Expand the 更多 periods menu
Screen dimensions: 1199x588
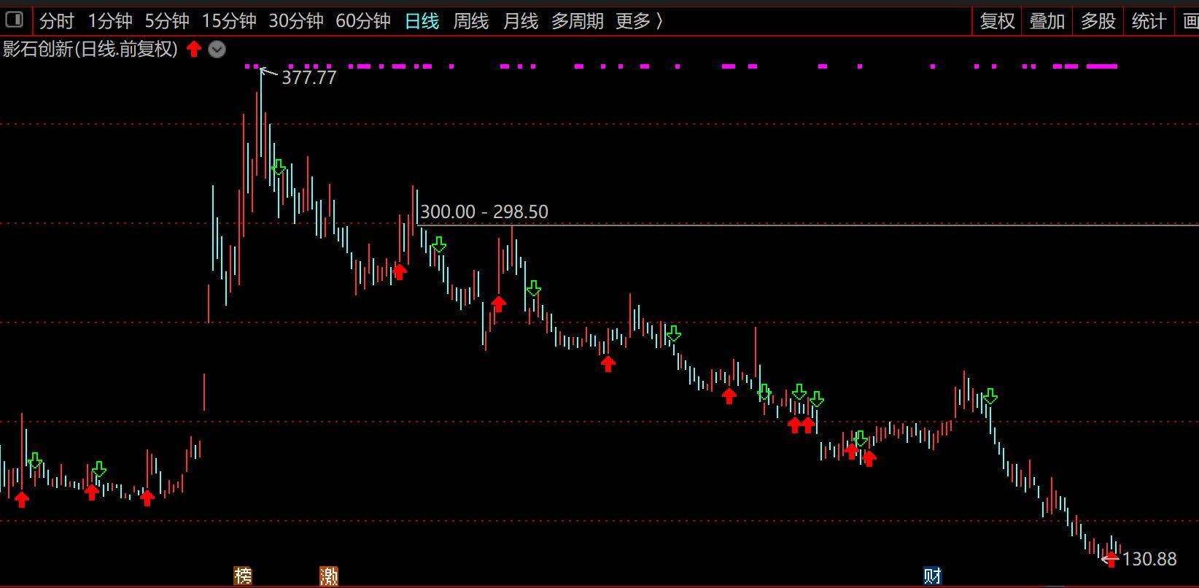click(639, 21)
